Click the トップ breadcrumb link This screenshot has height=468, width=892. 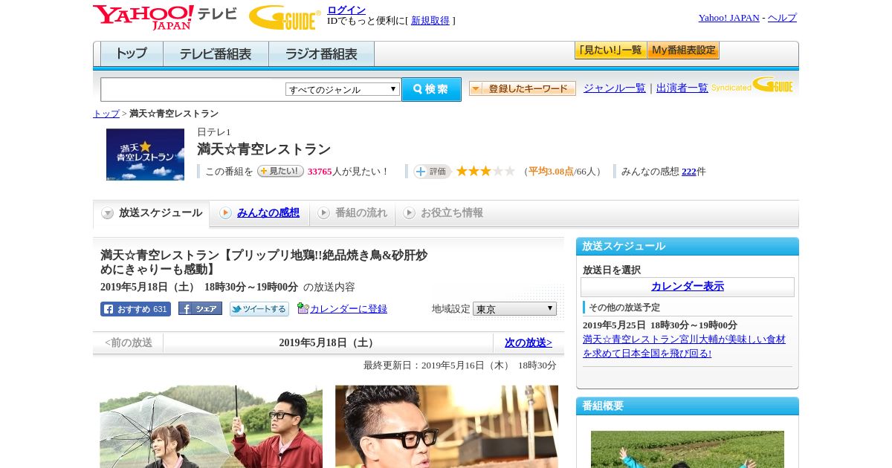point(106,114)
